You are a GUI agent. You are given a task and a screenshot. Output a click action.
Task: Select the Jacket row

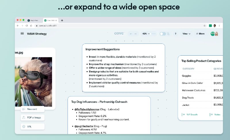coord(201,105)
